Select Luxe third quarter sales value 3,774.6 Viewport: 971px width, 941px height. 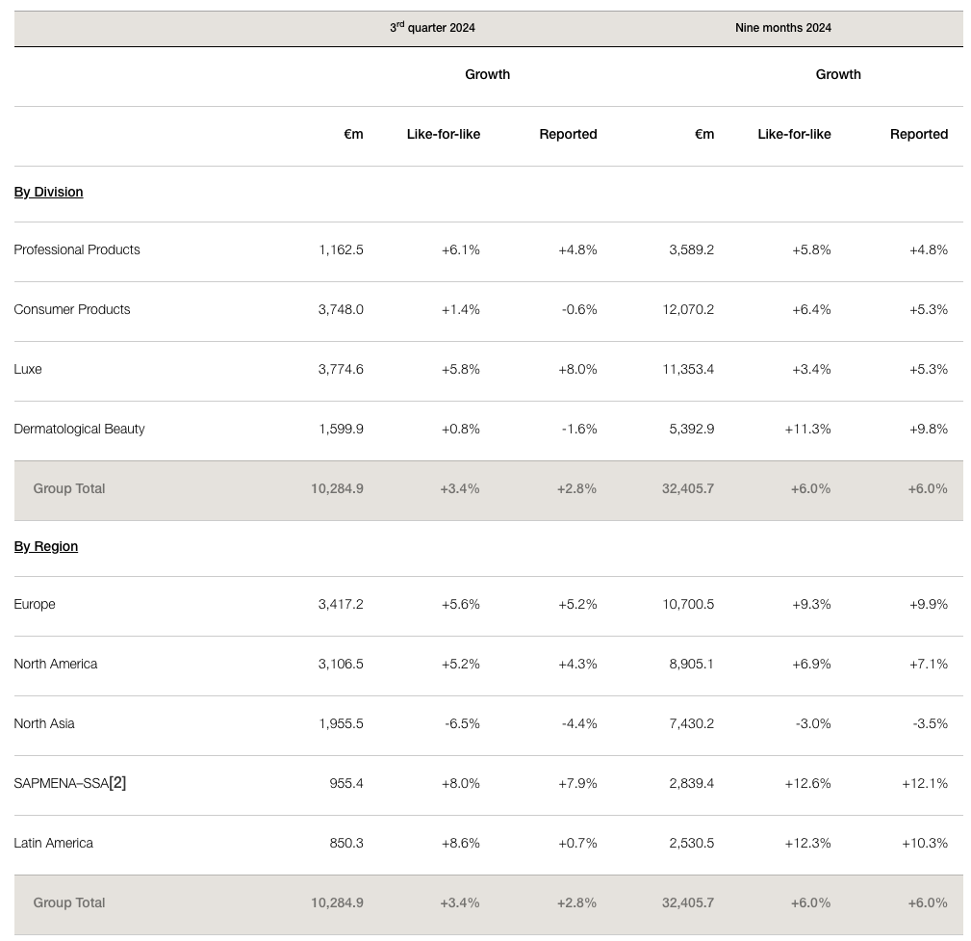[341, 369]
